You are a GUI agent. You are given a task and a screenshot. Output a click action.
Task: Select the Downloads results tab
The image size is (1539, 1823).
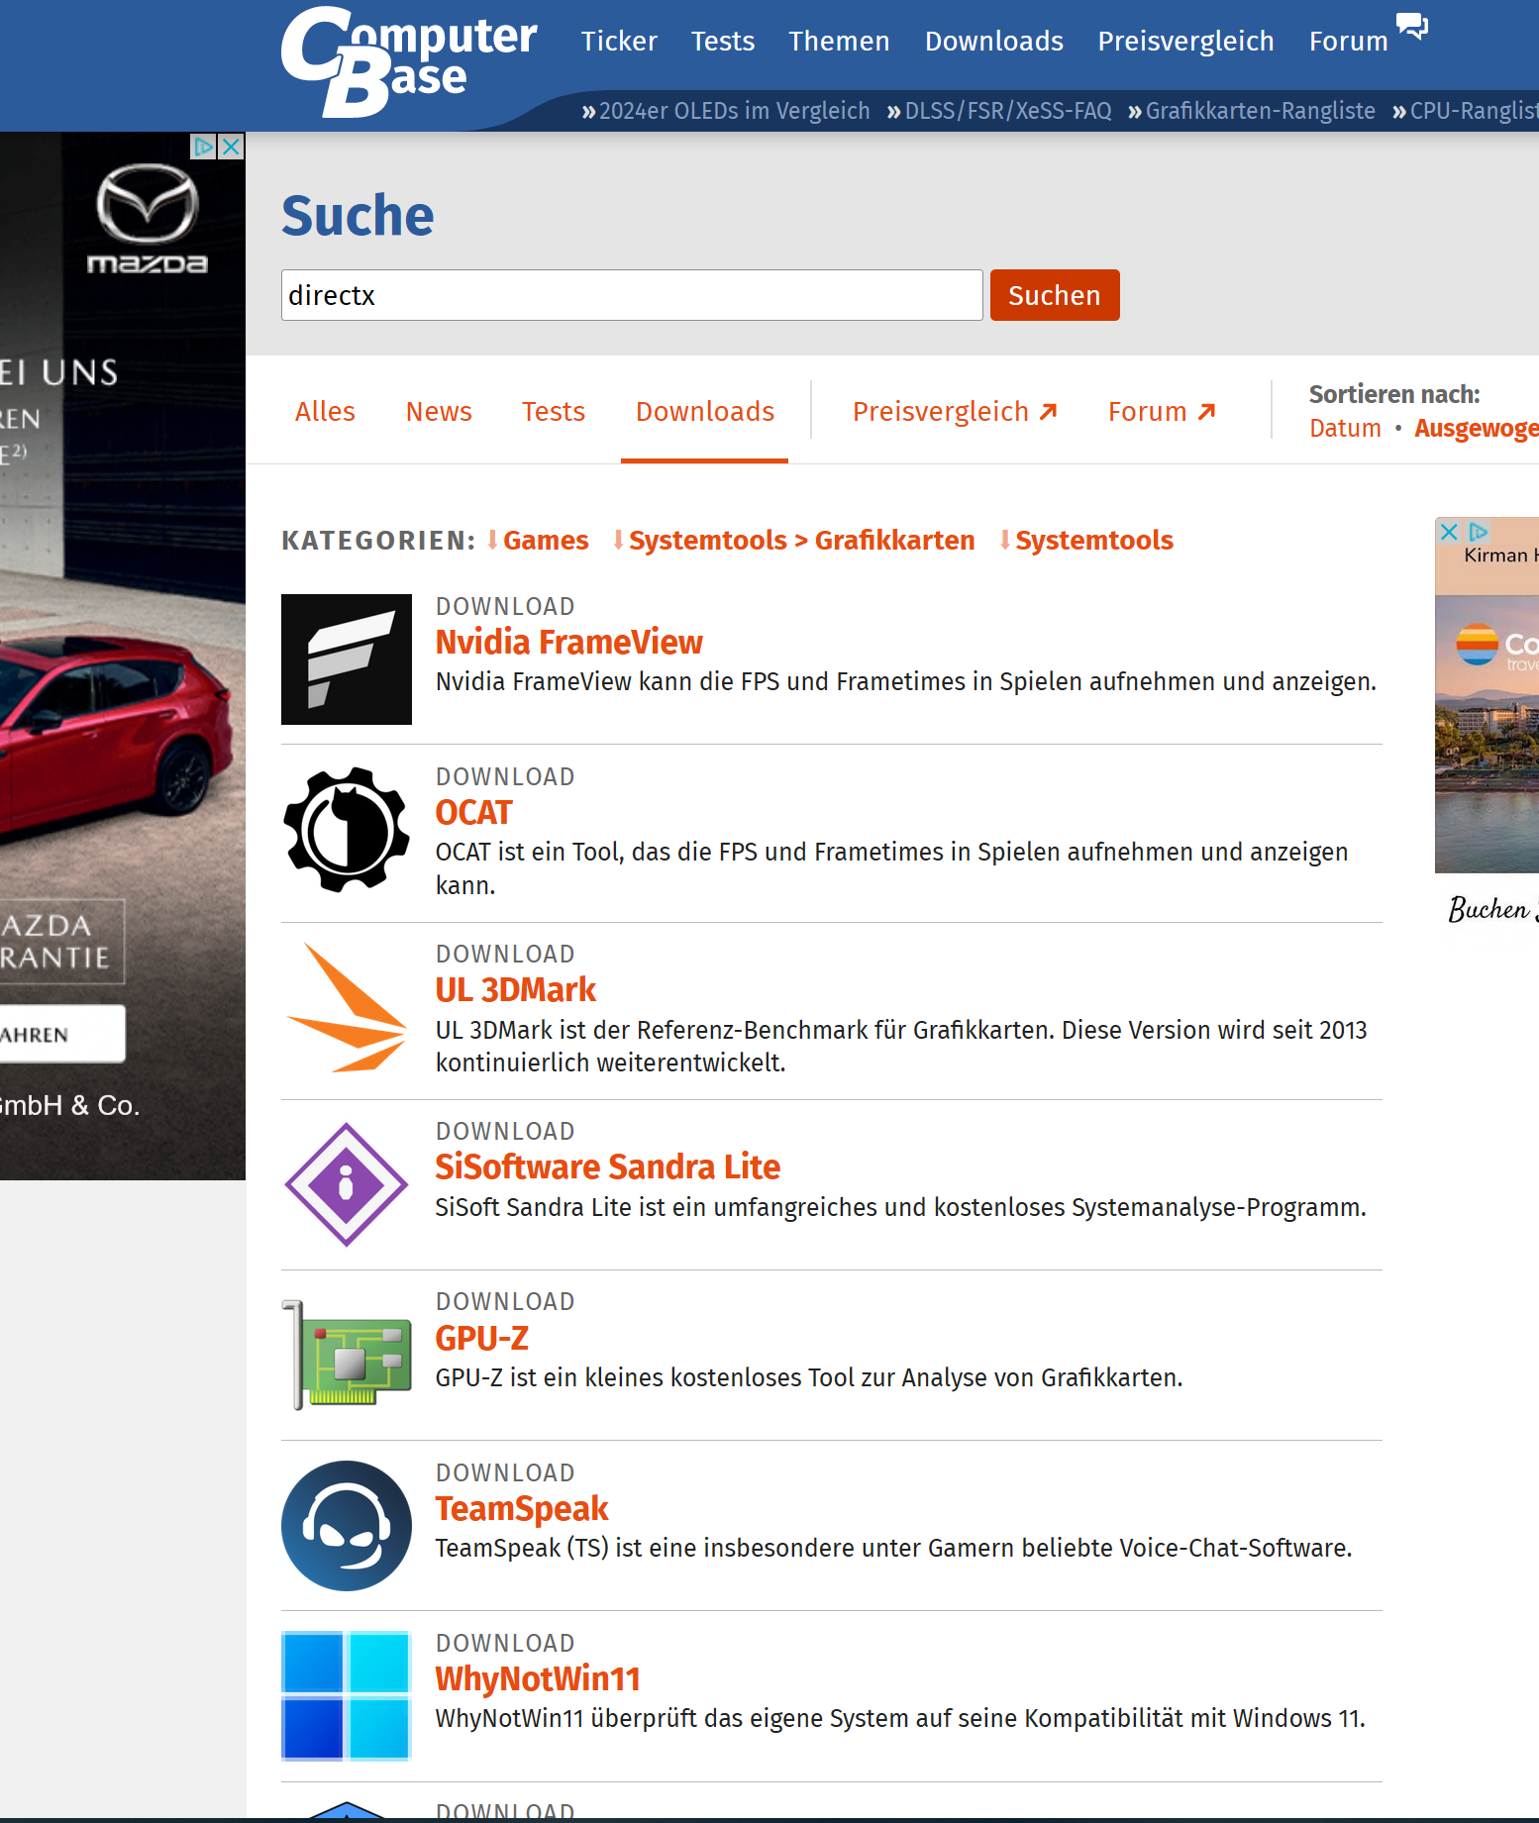click(x=705, y=411)
